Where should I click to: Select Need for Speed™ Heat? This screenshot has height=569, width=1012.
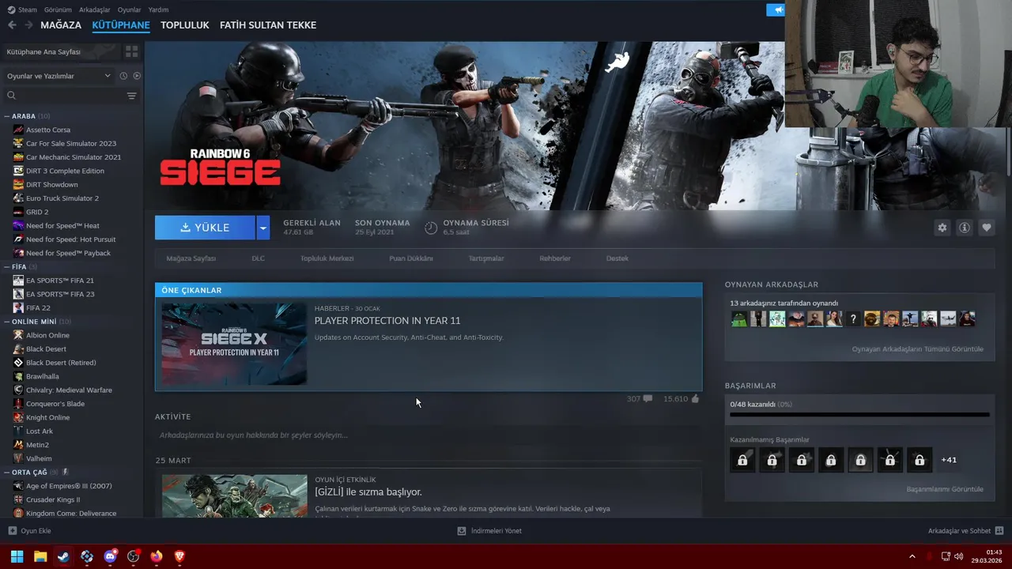62,225
